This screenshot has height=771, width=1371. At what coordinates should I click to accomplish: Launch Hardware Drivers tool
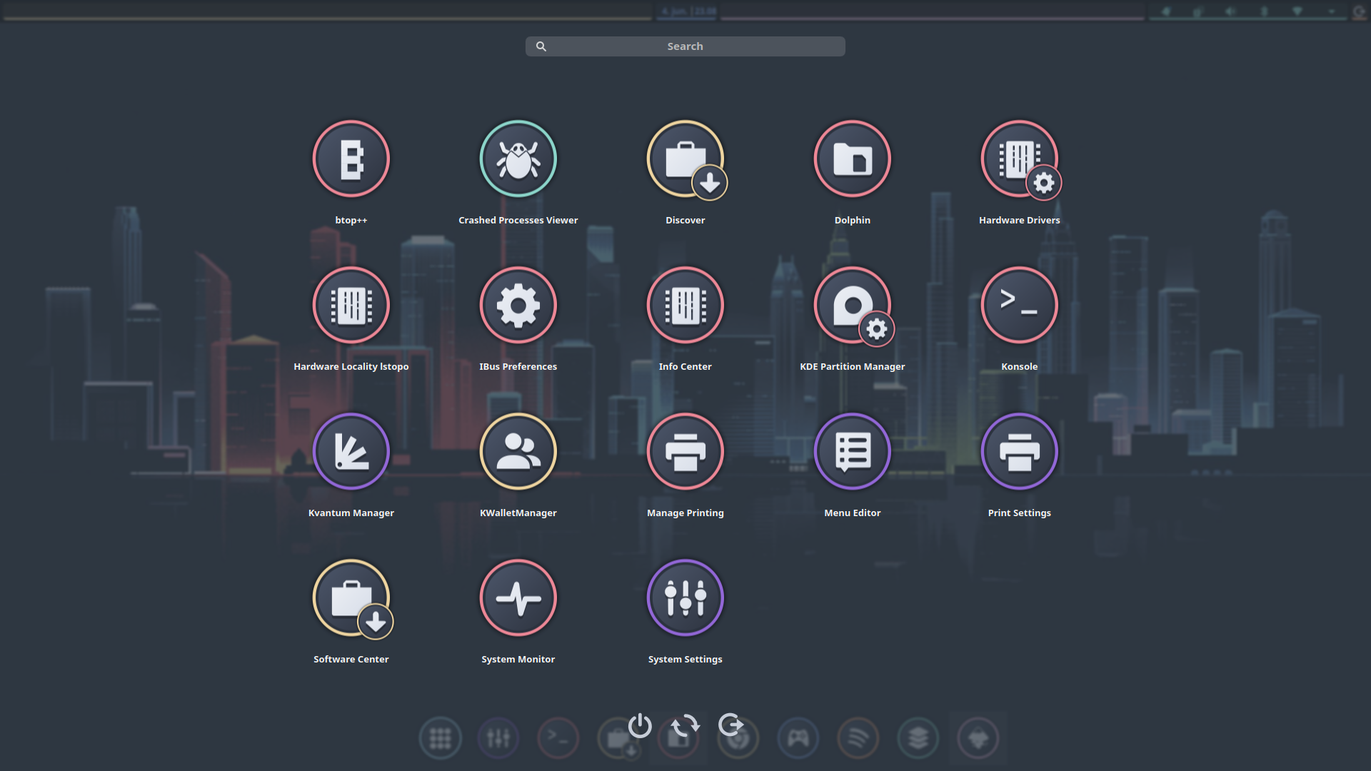click(x=1019, y=159)
